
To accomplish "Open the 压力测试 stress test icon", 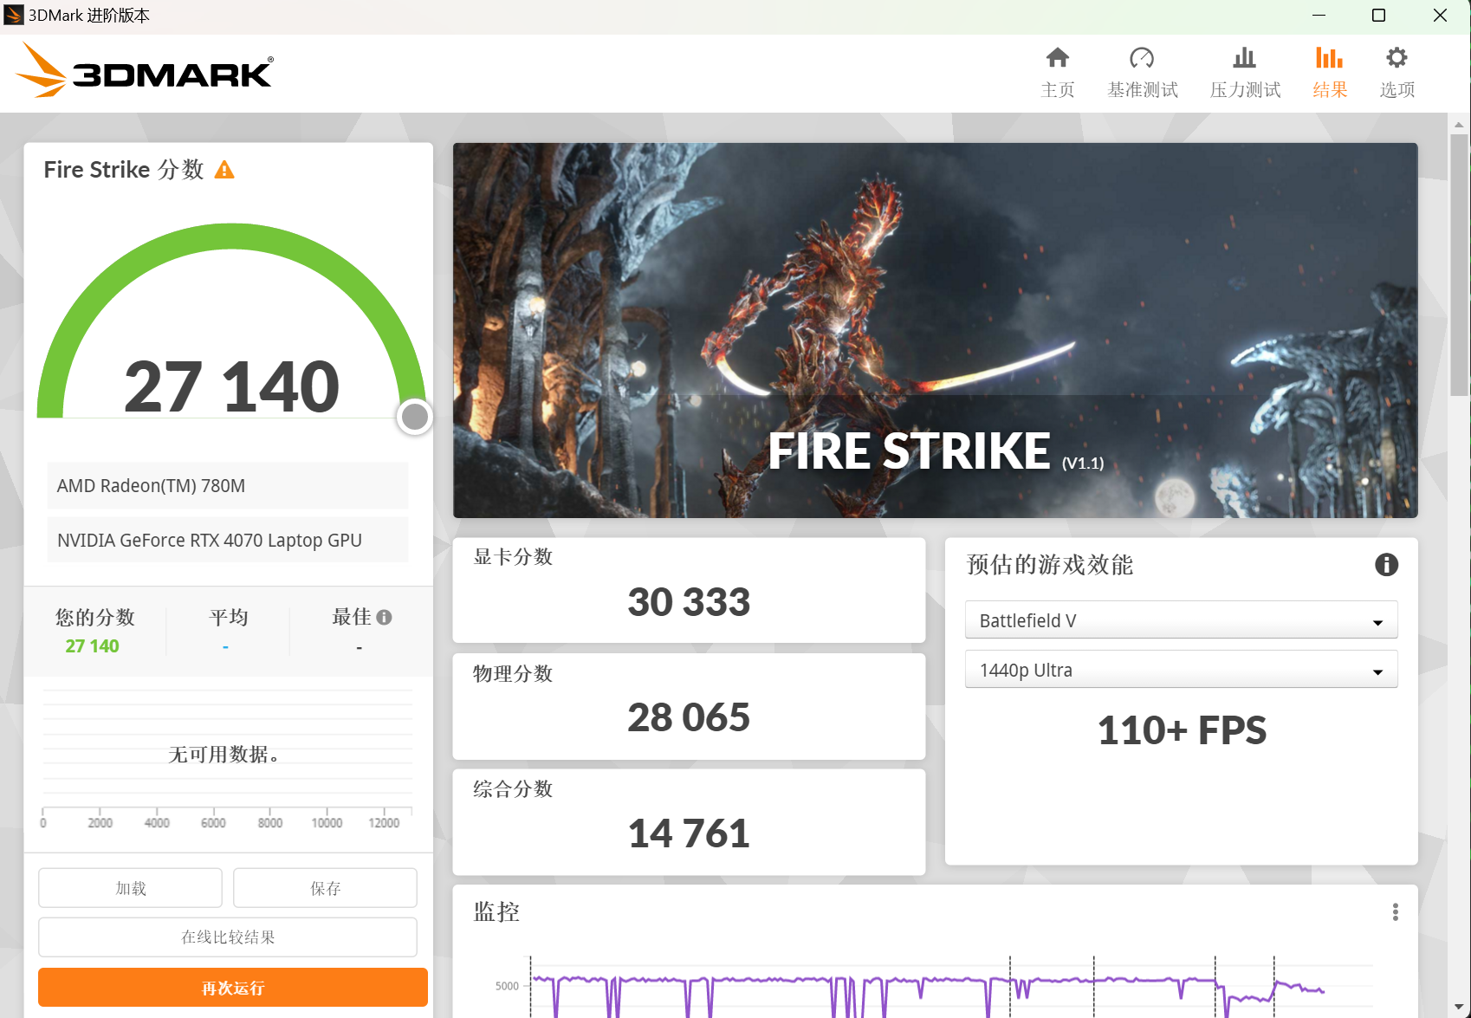I will 1244,58.
